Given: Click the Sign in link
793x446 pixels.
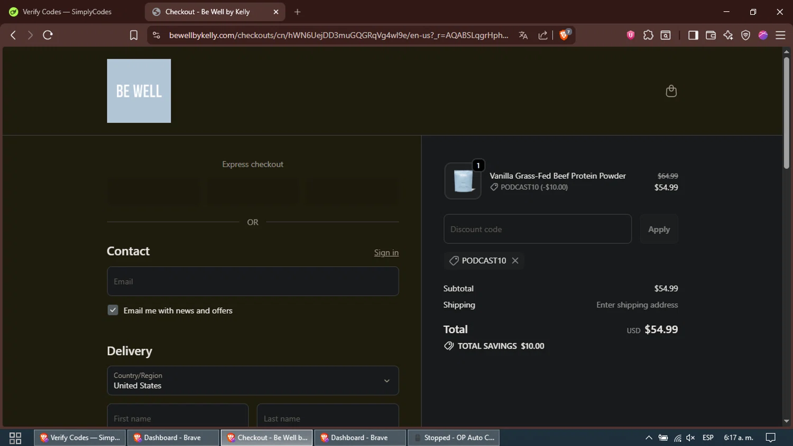Looking at the screenshot, I should (386, 252).
